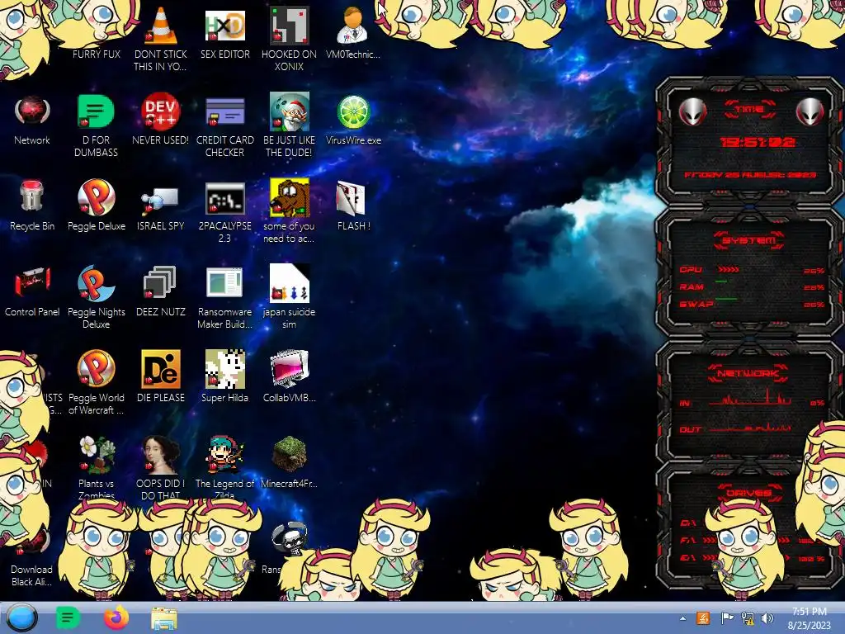Open the taskbar clock showing 7:51 PM
Image resolution: width=845 pixels, height=634 pixels.
810,618
